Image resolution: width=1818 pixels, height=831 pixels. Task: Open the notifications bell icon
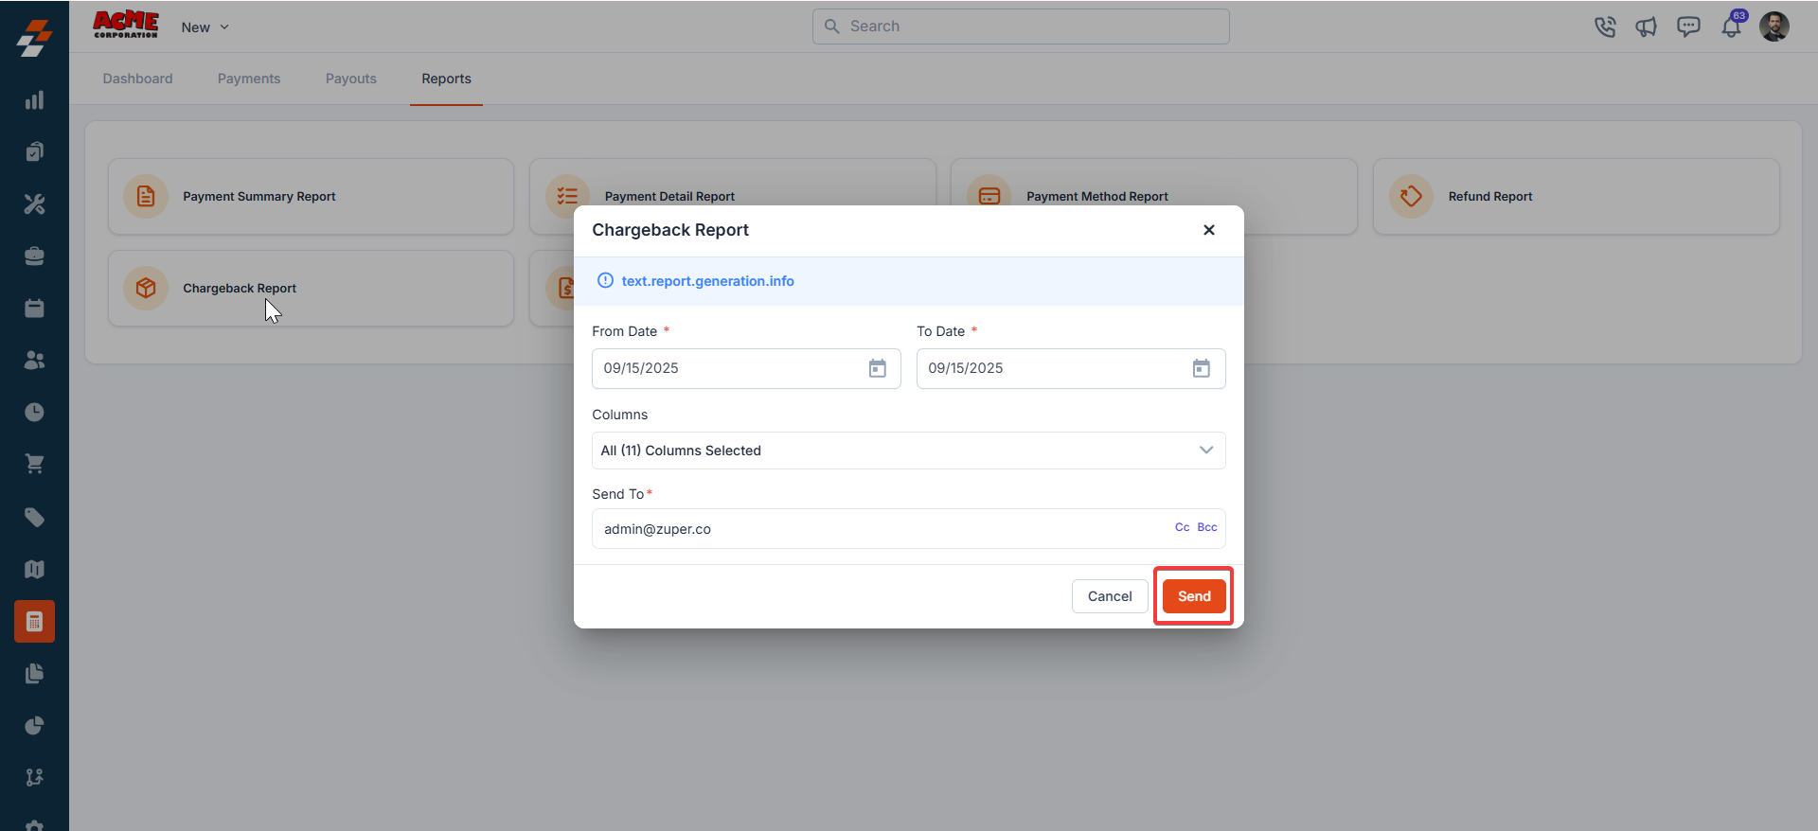[x=1732, y=27]
